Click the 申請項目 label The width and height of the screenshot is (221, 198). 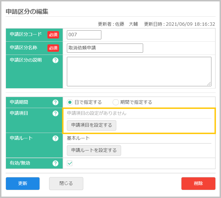[19, 113]
